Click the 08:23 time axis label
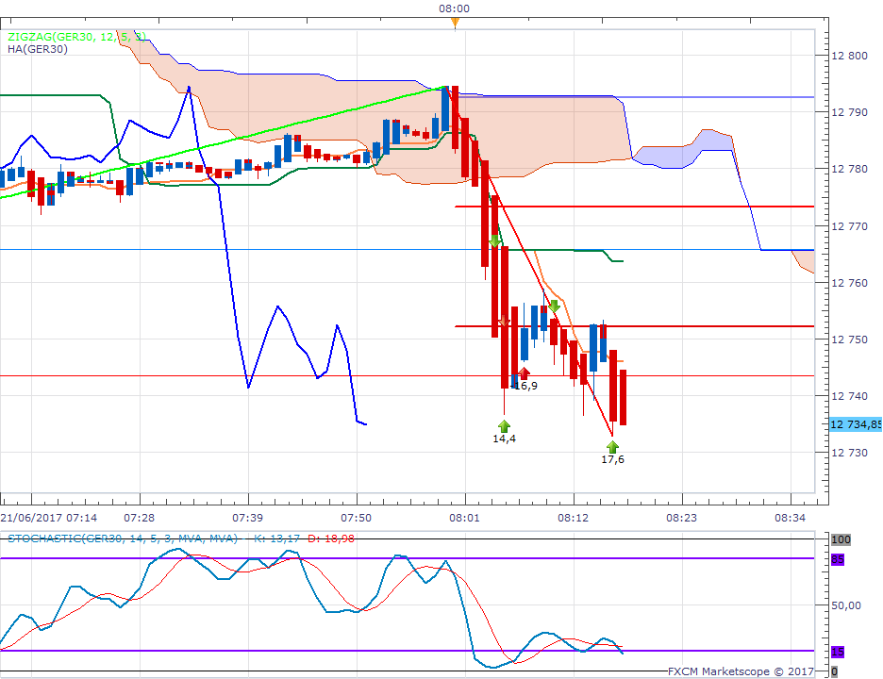Screen dimensions: 883x679 pyautogui.click(x=681, y=518)
